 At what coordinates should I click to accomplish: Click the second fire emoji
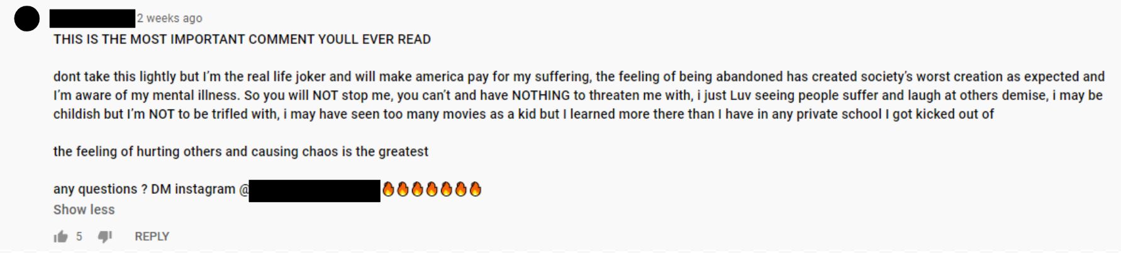point(403,189)
